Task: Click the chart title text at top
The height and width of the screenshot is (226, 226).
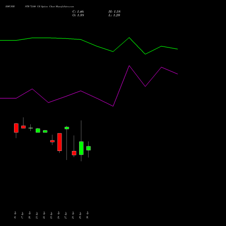Action: (x=39, y=6)
